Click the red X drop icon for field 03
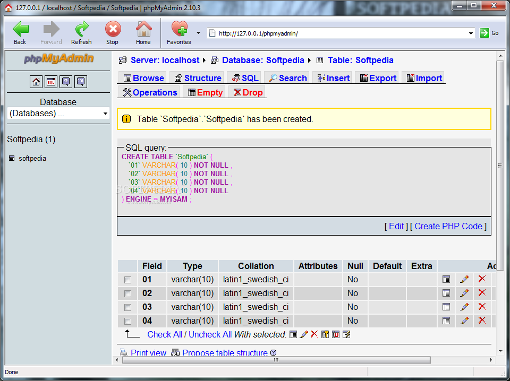 click(x=482, y=306)
